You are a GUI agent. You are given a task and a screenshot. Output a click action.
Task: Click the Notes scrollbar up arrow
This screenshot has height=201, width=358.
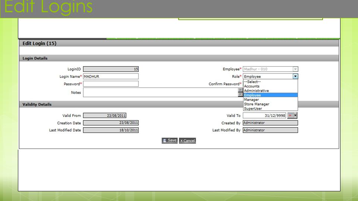(240, 90)
